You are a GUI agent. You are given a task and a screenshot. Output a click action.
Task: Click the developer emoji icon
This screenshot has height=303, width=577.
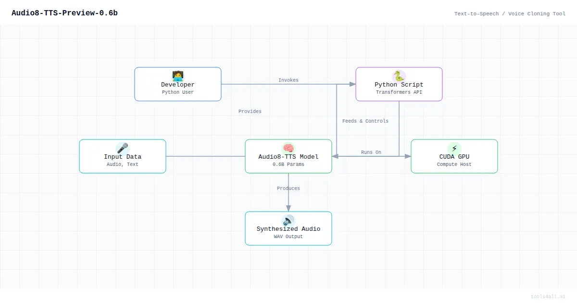178,76
